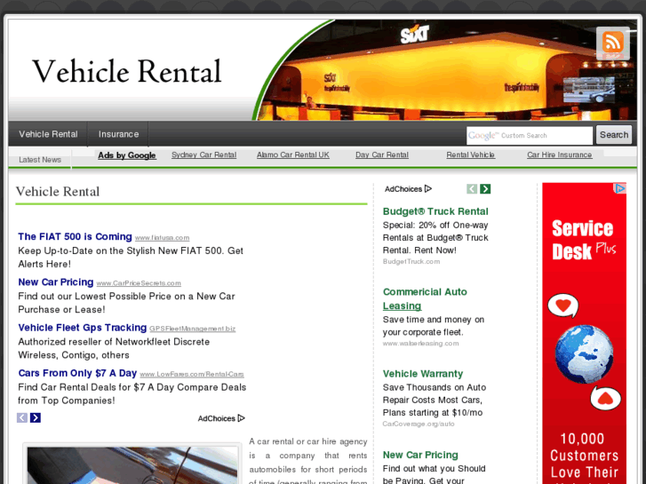This screenshot has height=484, width=646.
Task: Click the Google Custom Search field
Action: point(530,135)
